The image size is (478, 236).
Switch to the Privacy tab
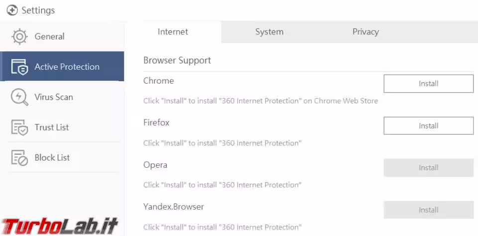point(365,32)
